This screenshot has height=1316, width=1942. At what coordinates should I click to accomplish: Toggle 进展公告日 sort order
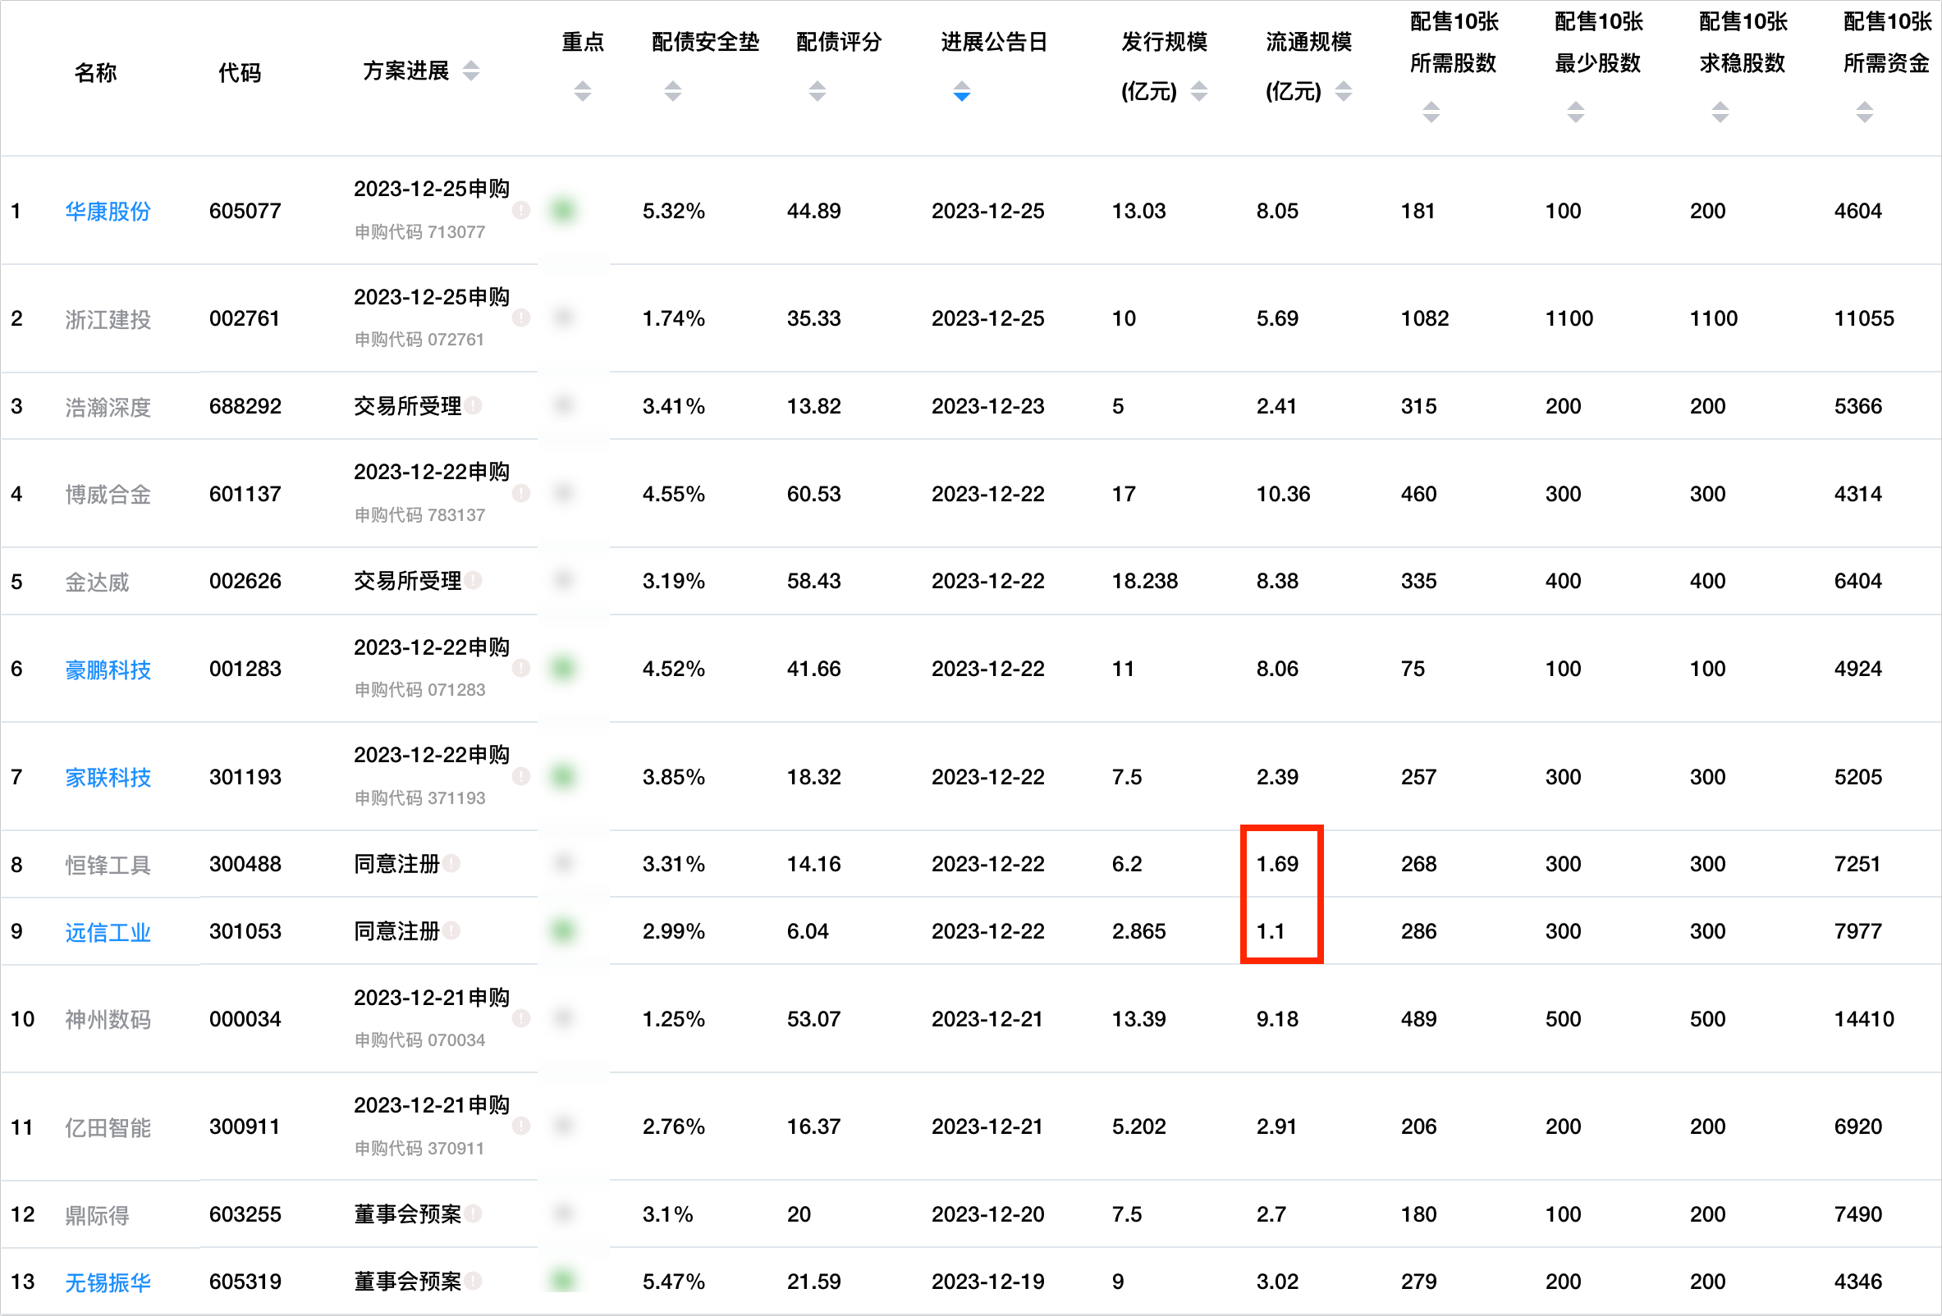click(962, 91)
